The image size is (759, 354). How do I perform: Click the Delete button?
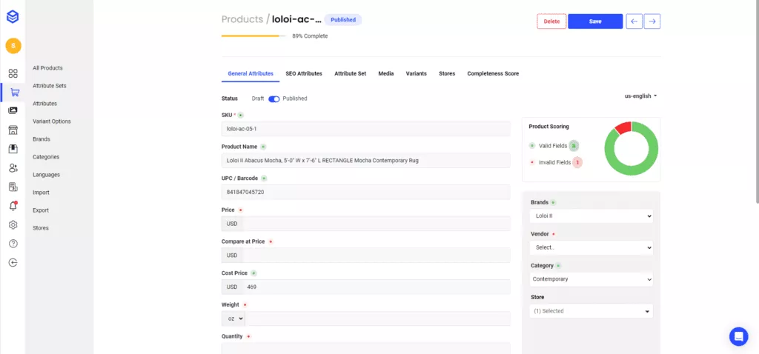coord(551,21)
